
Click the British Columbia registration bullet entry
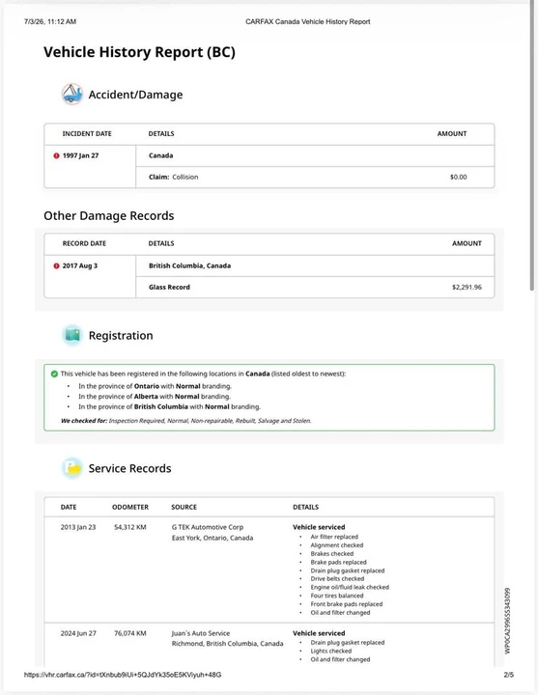pos(169,406)
